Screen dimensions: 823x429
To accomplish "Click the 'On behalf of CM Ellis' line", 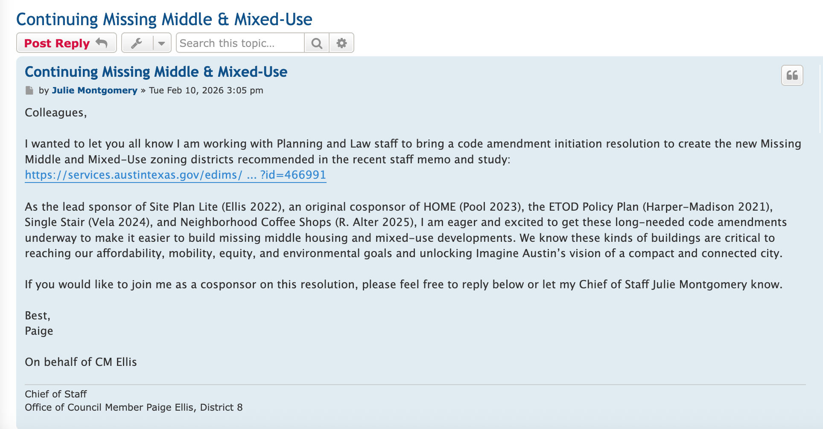I will [x=81, y=362].
